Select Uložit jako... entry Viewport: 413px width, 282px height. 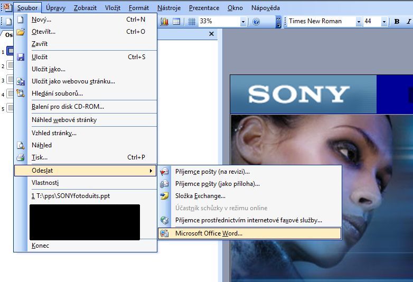86,69
